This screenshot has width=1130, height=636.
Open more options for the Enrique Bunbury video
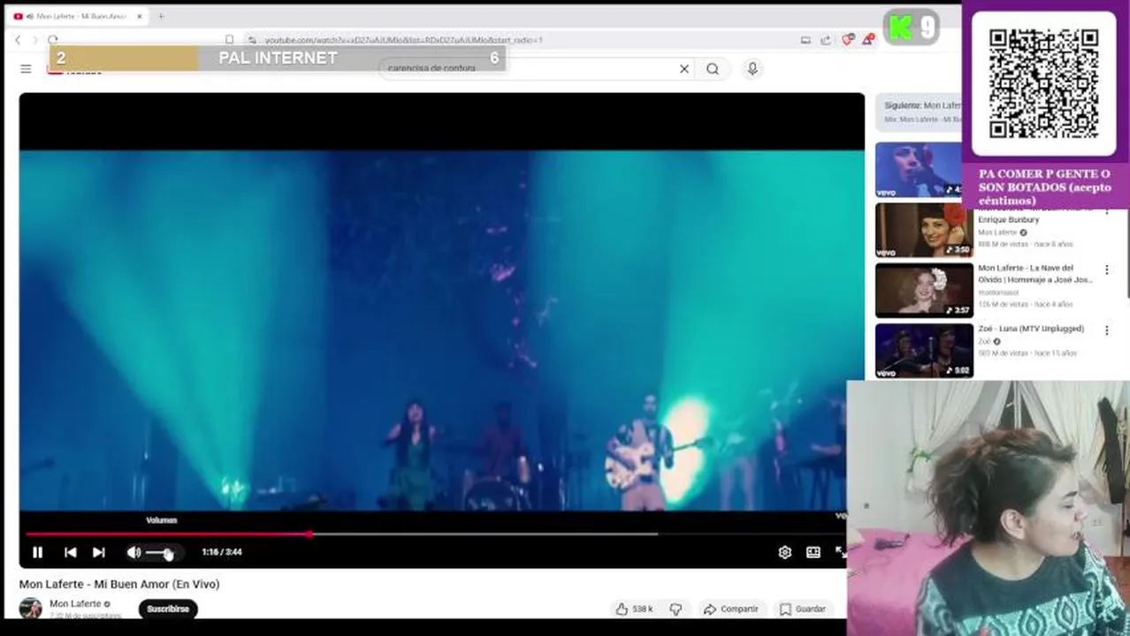pos(1106,212)
